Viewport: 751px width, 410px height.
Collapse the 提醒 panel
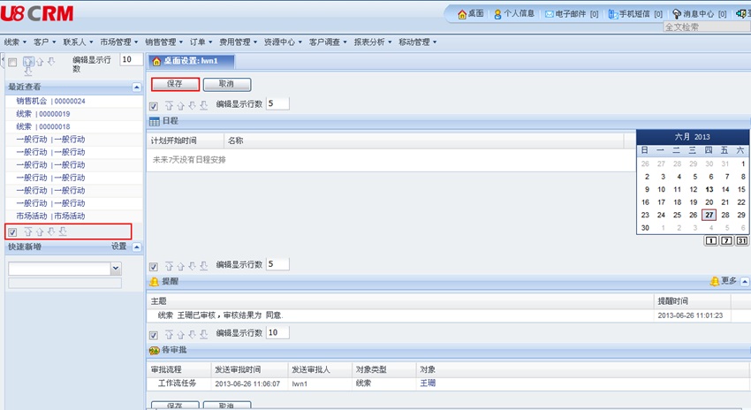click(745, 281)
